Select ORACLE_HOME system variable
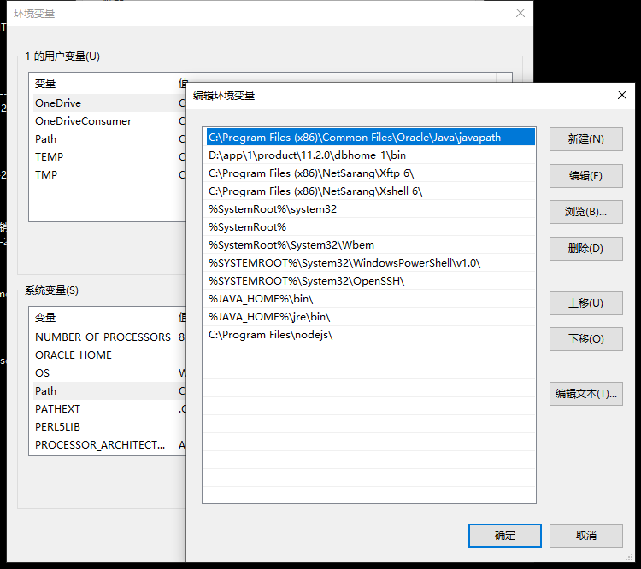641x569 pixels. [109, 355]
